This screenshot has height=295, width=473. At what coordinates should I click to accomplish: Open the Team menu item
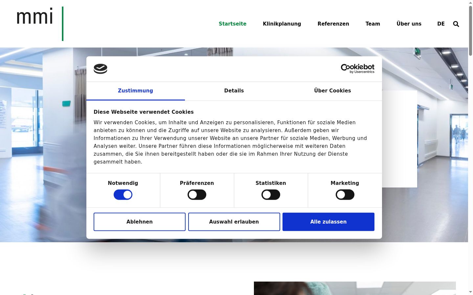(x=372, y=24)
